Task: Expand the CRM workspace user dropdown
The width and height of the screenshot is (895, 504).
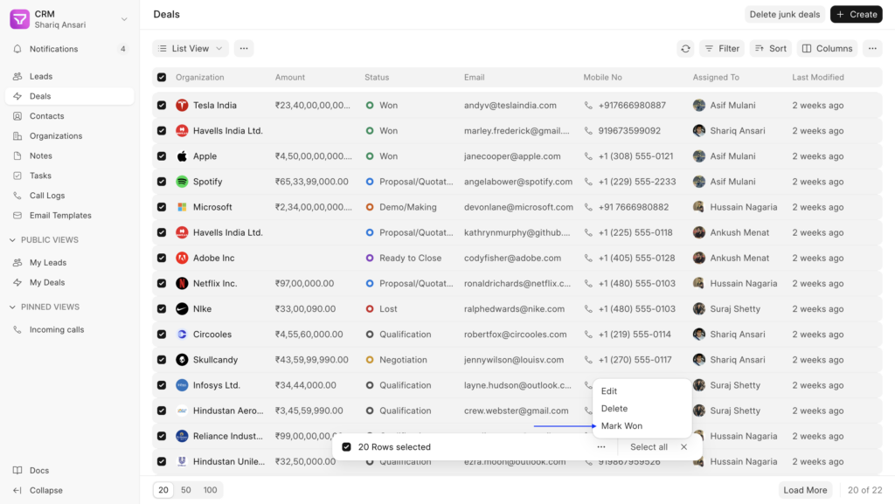Action: 123,19
